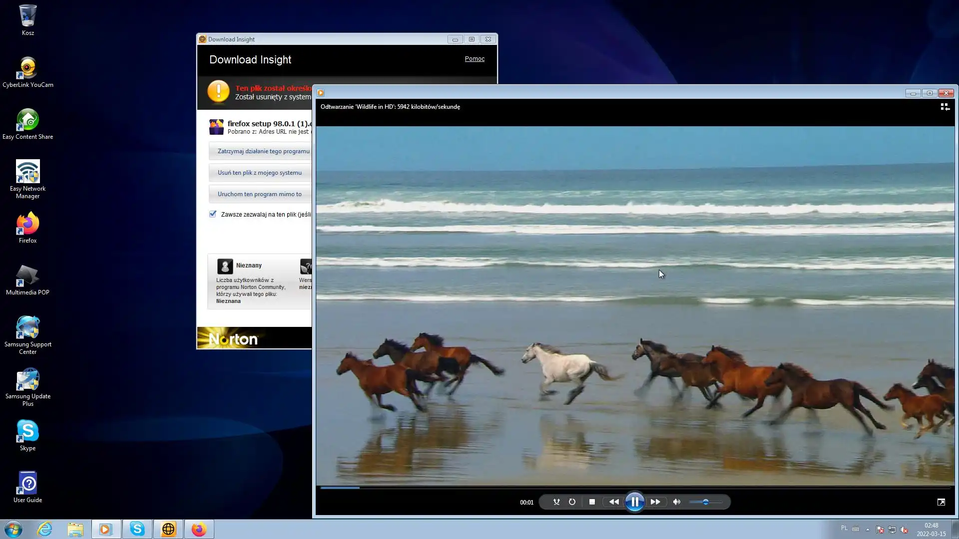The width and height of the screenshot is (959, 539).
Task: Open the Pomoc help link
Action: click(x=475, y=59)
